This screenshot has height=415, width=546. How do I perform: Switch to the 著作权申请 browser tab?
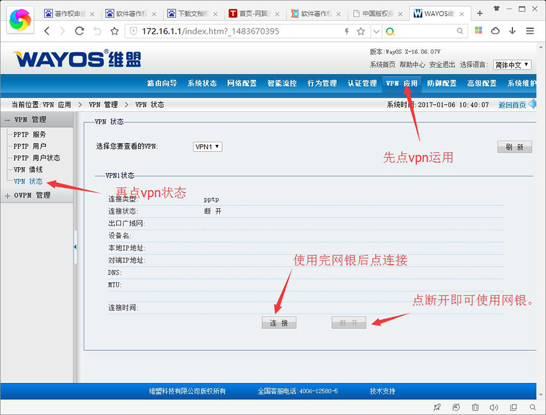click(x=69, y=13)
